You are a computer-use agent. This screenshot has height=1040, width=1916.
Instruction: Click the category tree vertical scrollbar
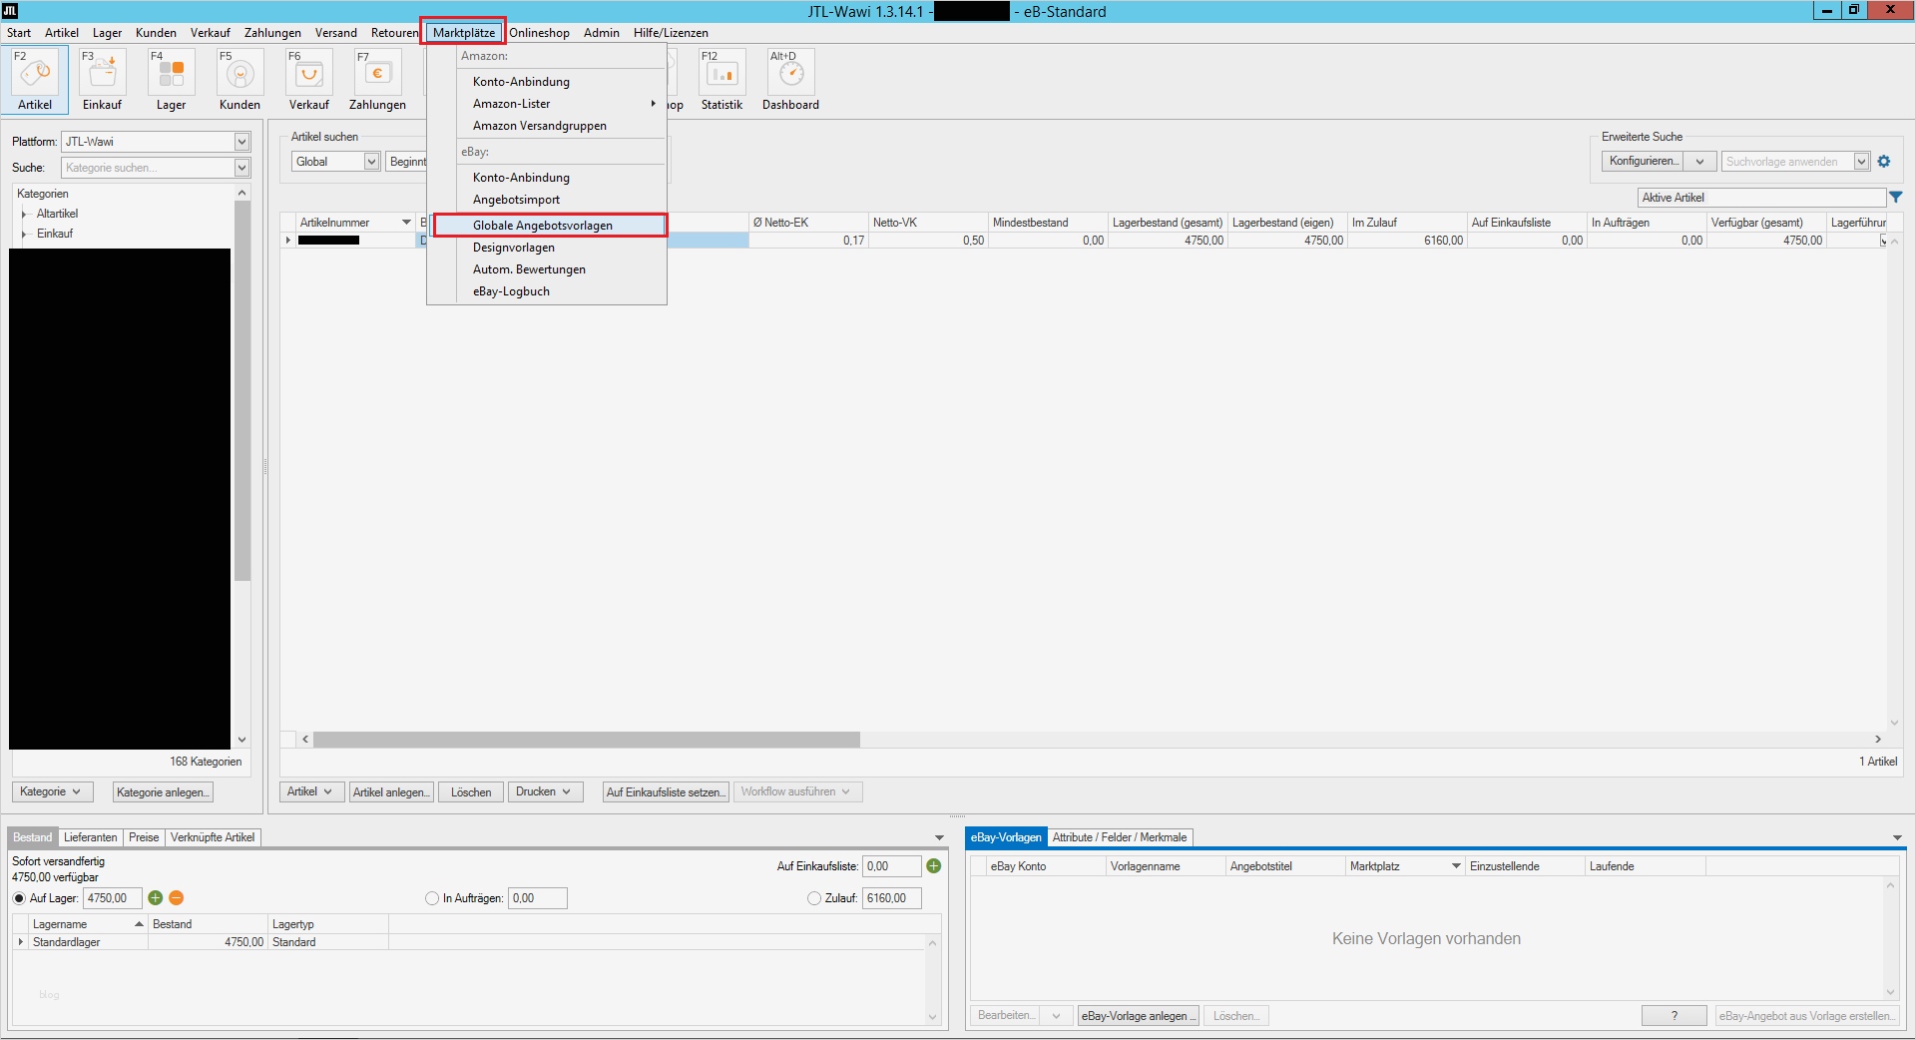[x=241, y=391]
